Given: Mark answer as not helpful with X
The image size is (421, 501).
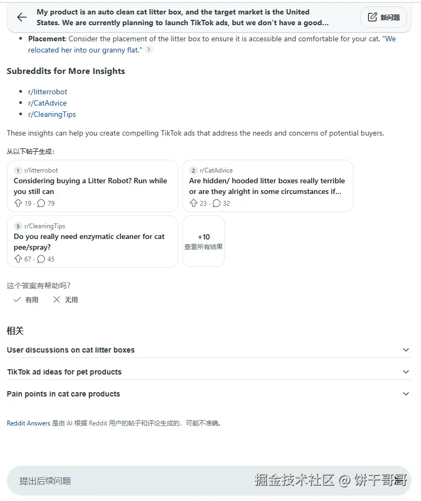Looking at the screenshot, I should [x=57, y=300].
